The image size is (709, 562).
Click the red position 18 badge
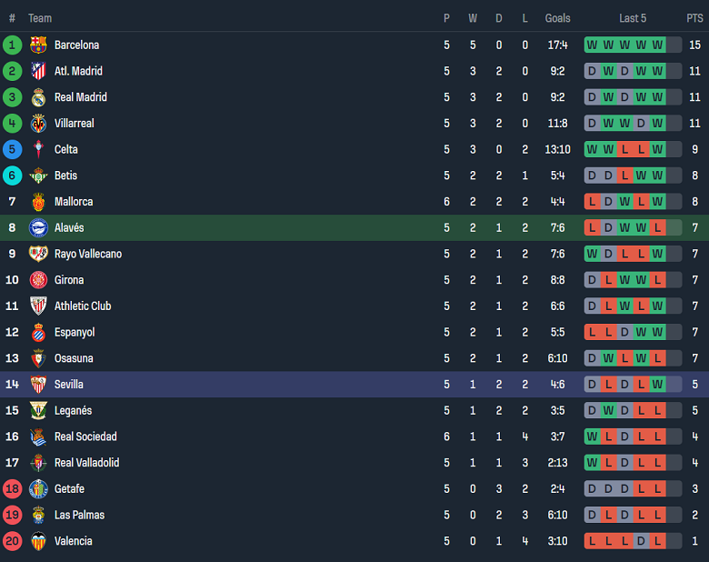12,489
